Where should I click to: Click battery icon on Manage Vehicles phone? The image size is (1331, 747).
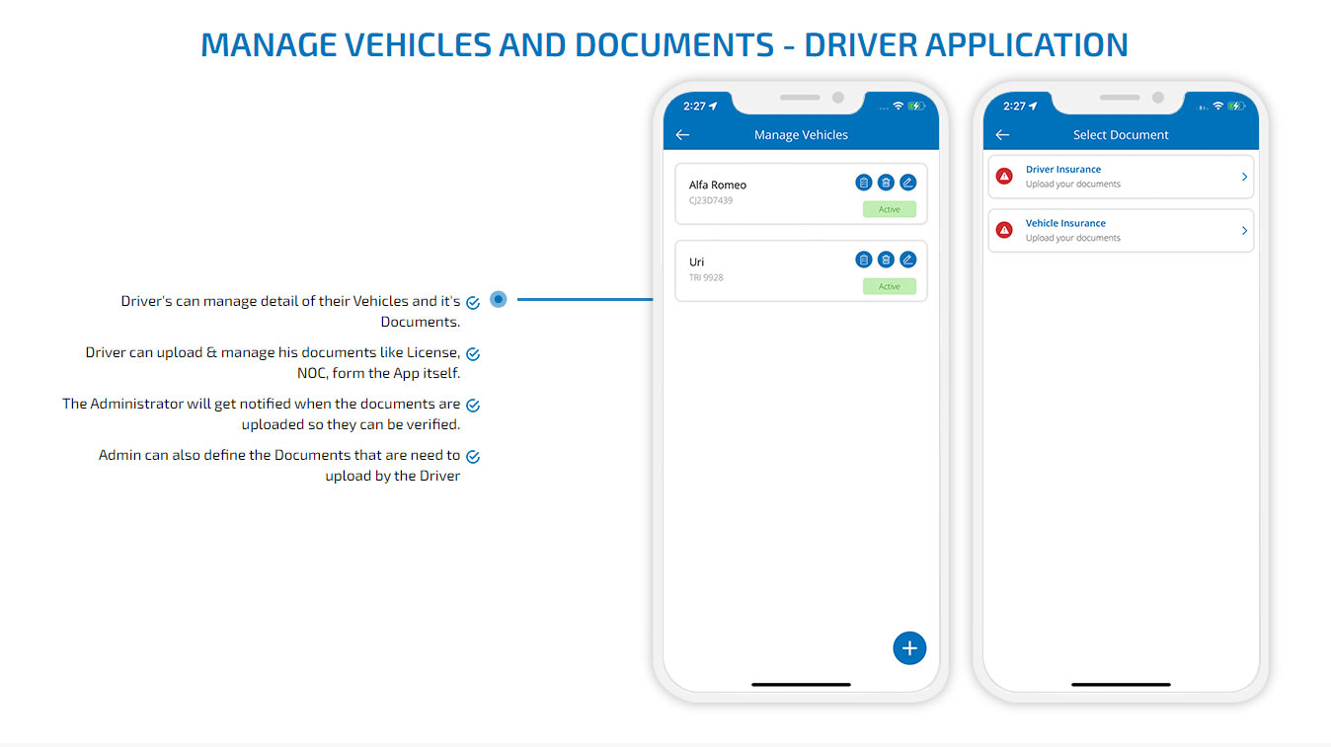point(917,106)
